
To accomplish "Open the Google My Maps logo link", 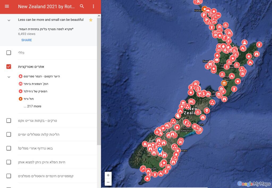I will click(x=254, y=184).
